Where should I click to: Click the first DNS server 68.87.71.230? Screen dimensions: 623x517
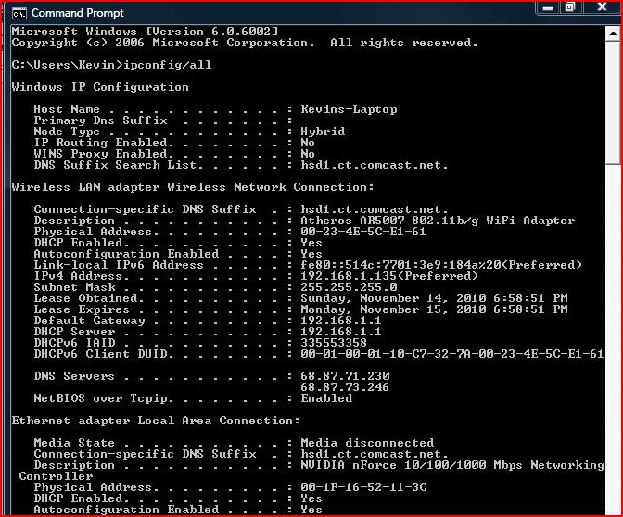tap(345, 376)
